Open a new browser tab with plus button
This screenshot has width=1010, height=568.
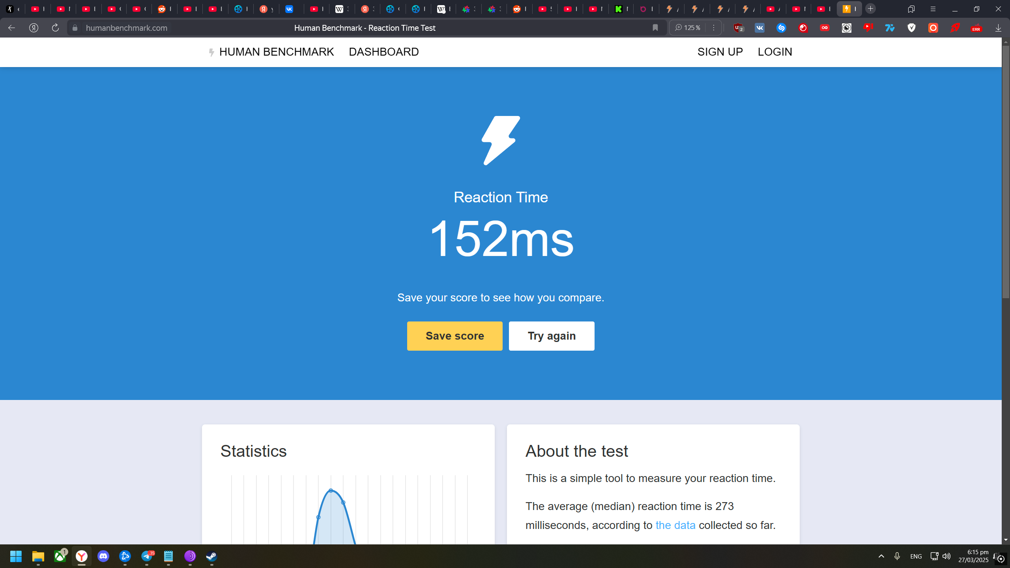870,9
